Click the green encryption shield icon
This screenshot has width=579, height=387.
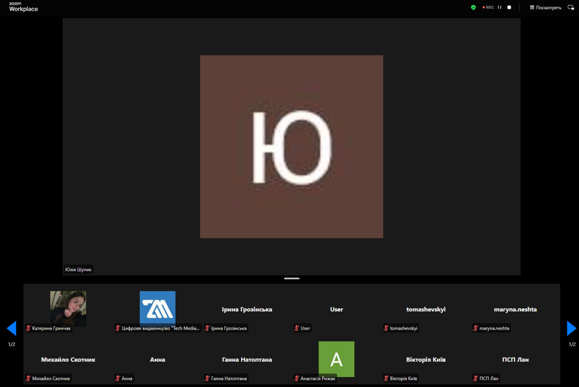click(473, 7)
